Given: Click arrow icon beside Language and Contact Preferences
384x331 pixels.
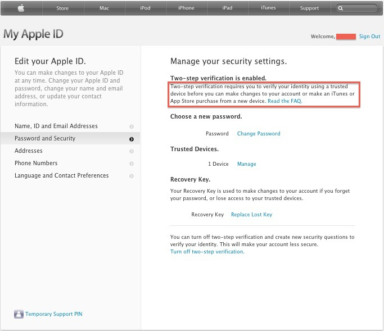Looking at the screenshot, I should click(x=132, y=176).
